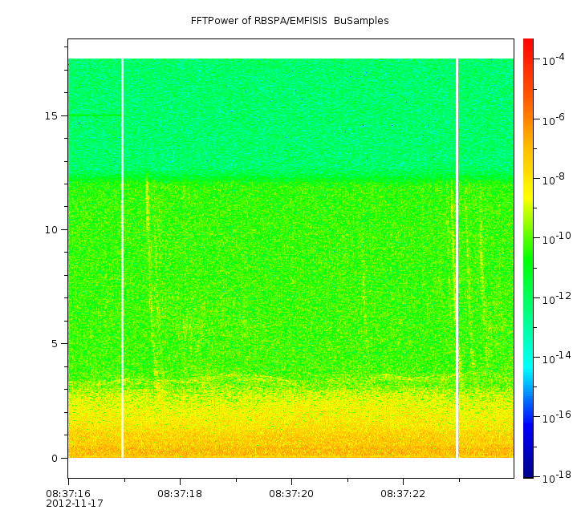Click the date label 2012-11-17
The width and height of the screenshot is (581, 526).
pyautogui.click(x=75, y=504)
